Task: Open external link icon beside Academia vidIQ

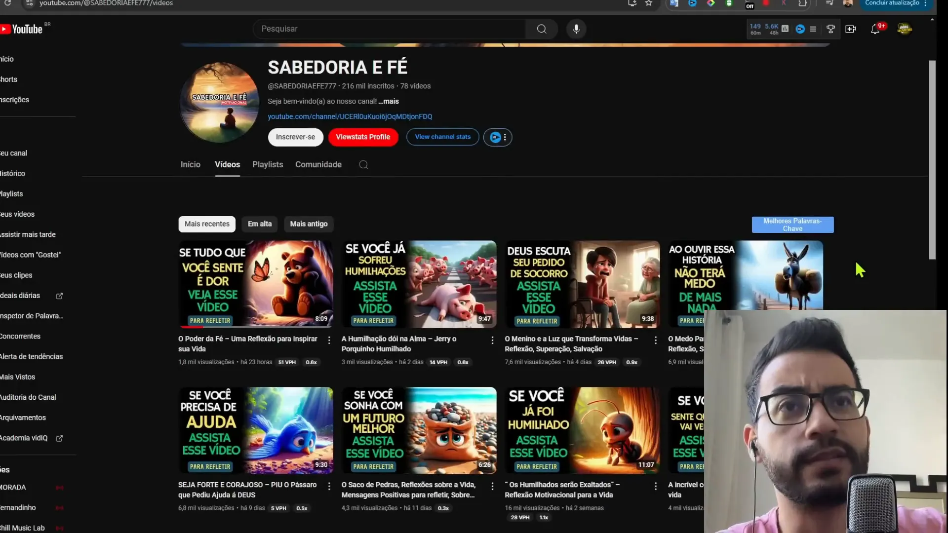Action: click(x=59, y=438)
